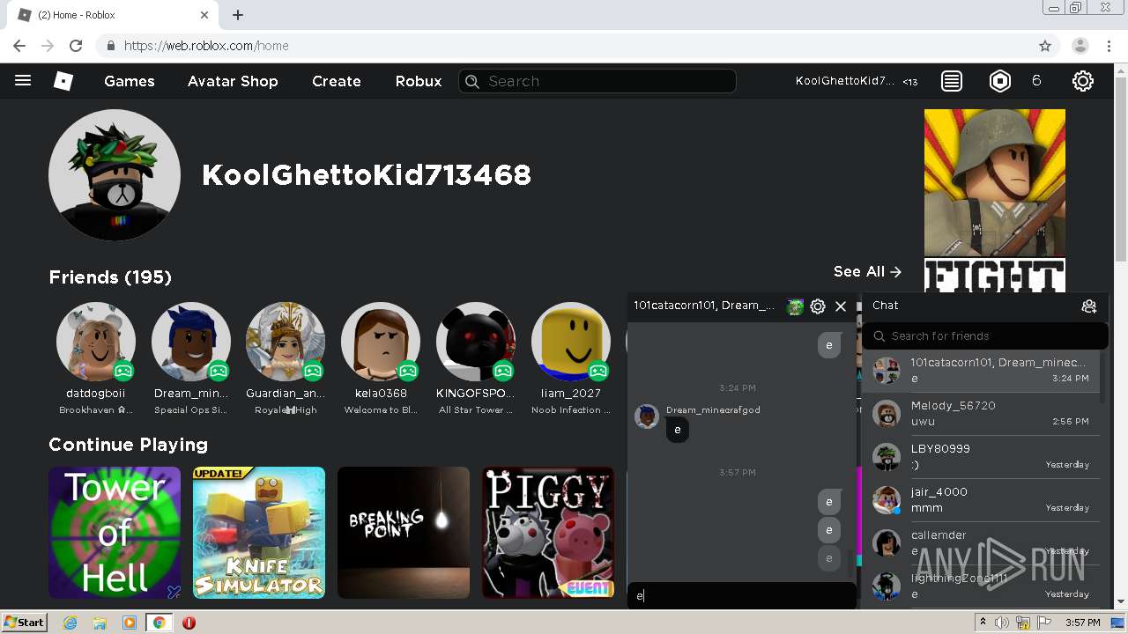Launch Knife Simulator game

coord(259,533)
